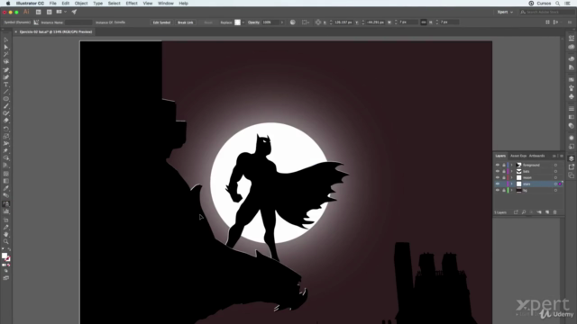The width and height of the screenshot is (577, 324).
Task: Click the Instance Name input field
Action: click(x=78, y=22)
